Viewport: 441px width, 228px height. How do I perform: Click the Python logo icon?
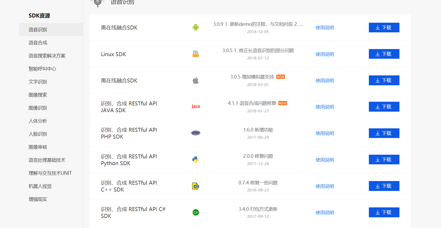[196, 159]
